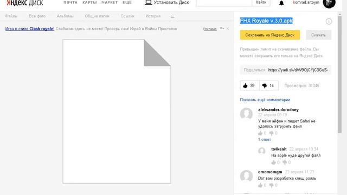
Task: Click the Реклама label link
Action: coord(210,29)
